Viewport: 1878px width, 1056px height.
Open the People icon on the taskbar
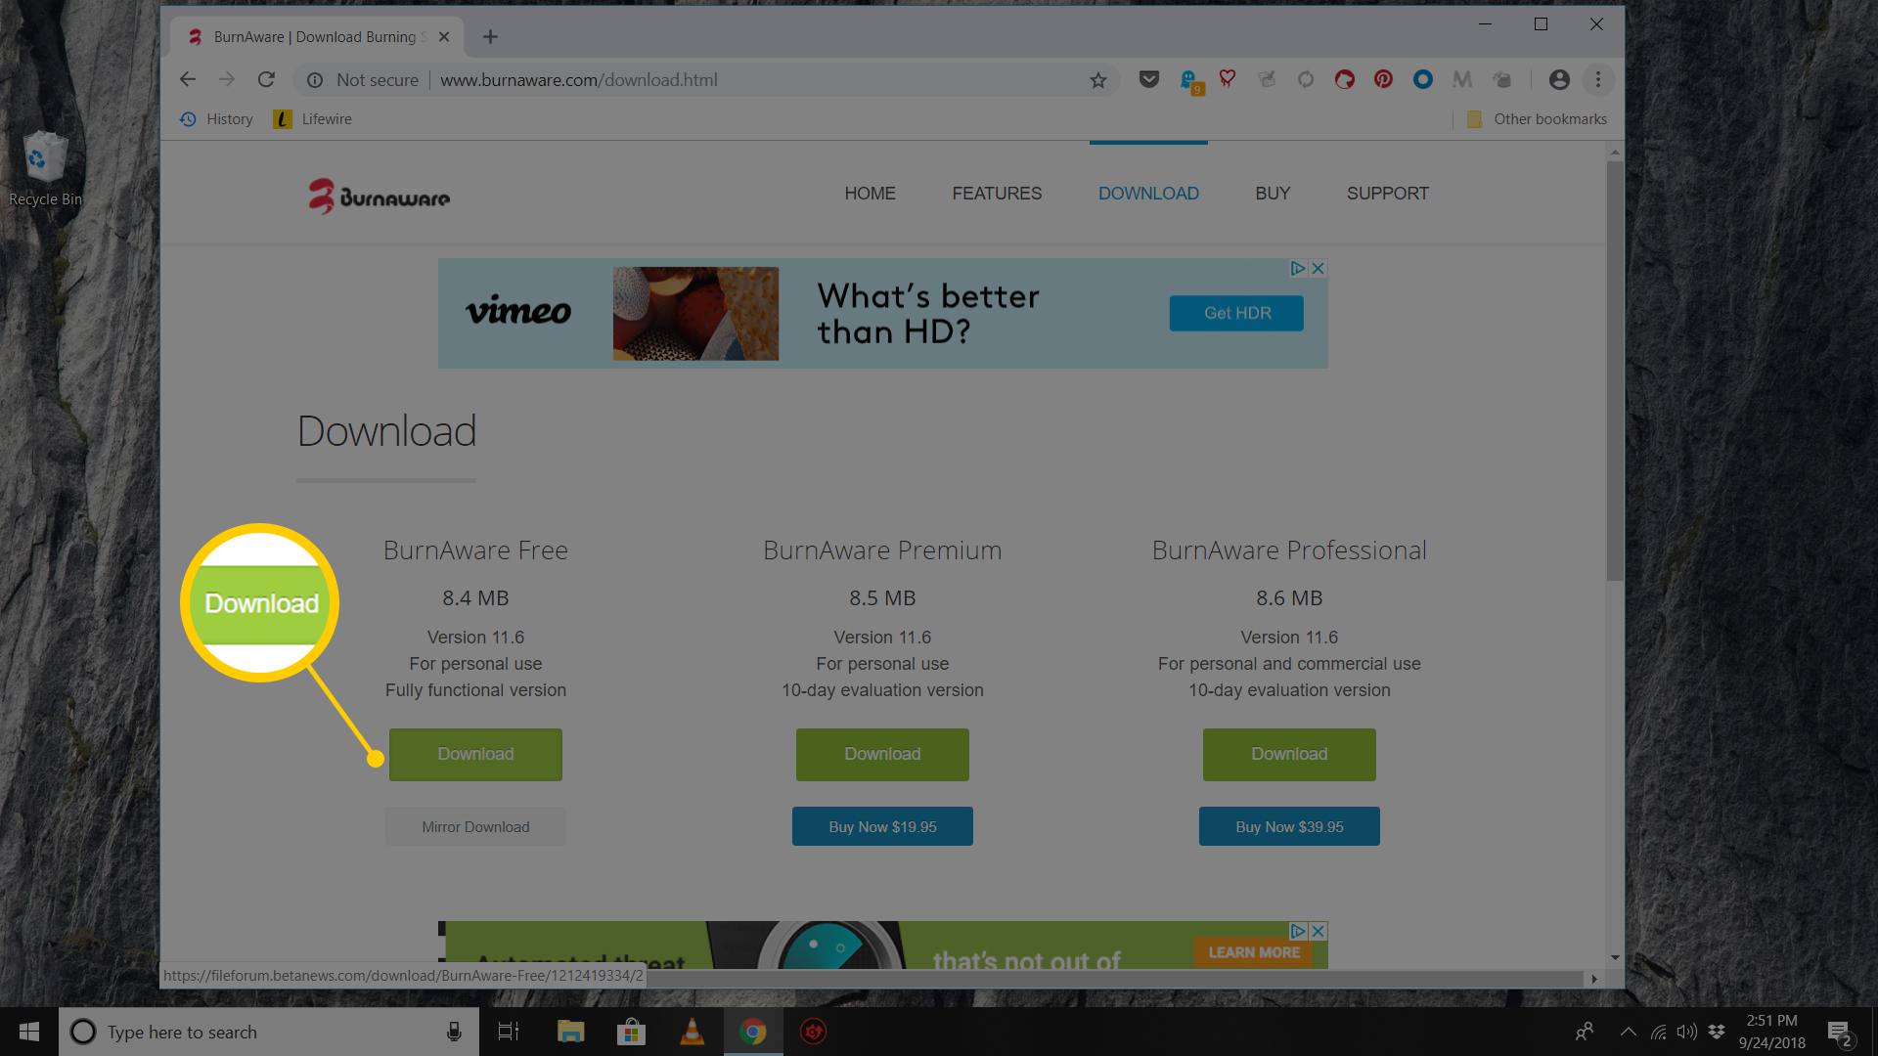(1585, 1032)
